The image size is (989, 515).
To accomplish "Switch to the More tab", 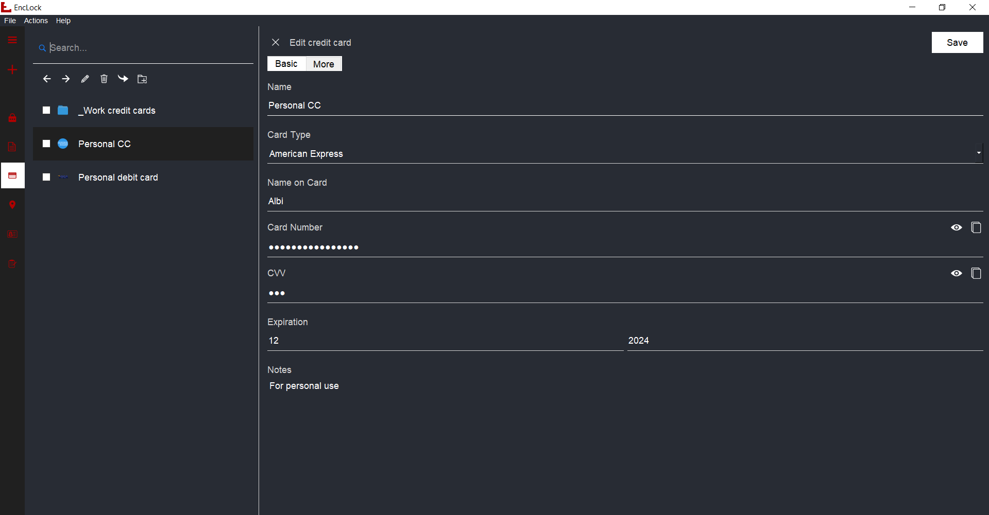I will click(x=323, y=64).
